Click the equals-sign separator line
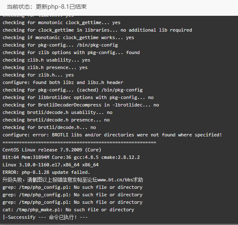The height and width of the screenshot is (225, 238). point(79,142)
